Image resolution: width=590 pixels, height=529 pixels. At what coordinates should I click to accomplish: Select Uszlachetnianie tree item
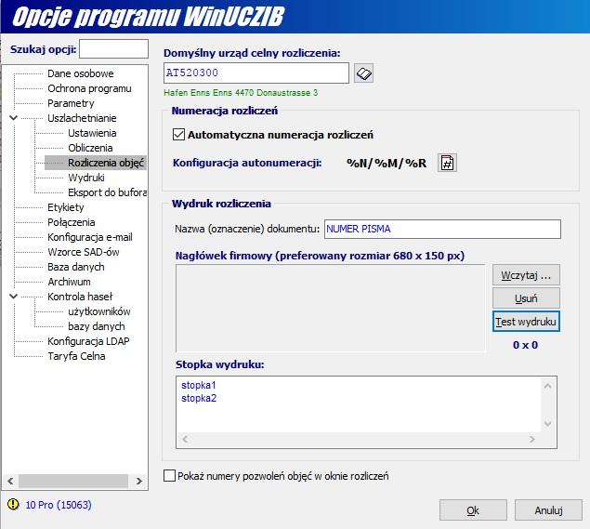pyautogui.click(x=82, y=118)
